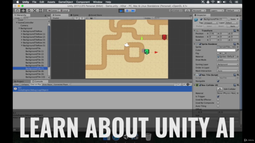Image resolution: width=255 pixels, height=143 pixels.
Task: Collapse BackgroundTileRow (5) in Hierarchy
Action: (x=22, y=46)
